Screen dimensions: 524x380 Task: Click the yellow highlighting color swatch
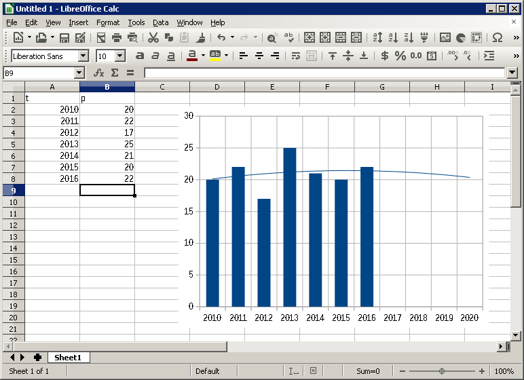tap(215, 56)
